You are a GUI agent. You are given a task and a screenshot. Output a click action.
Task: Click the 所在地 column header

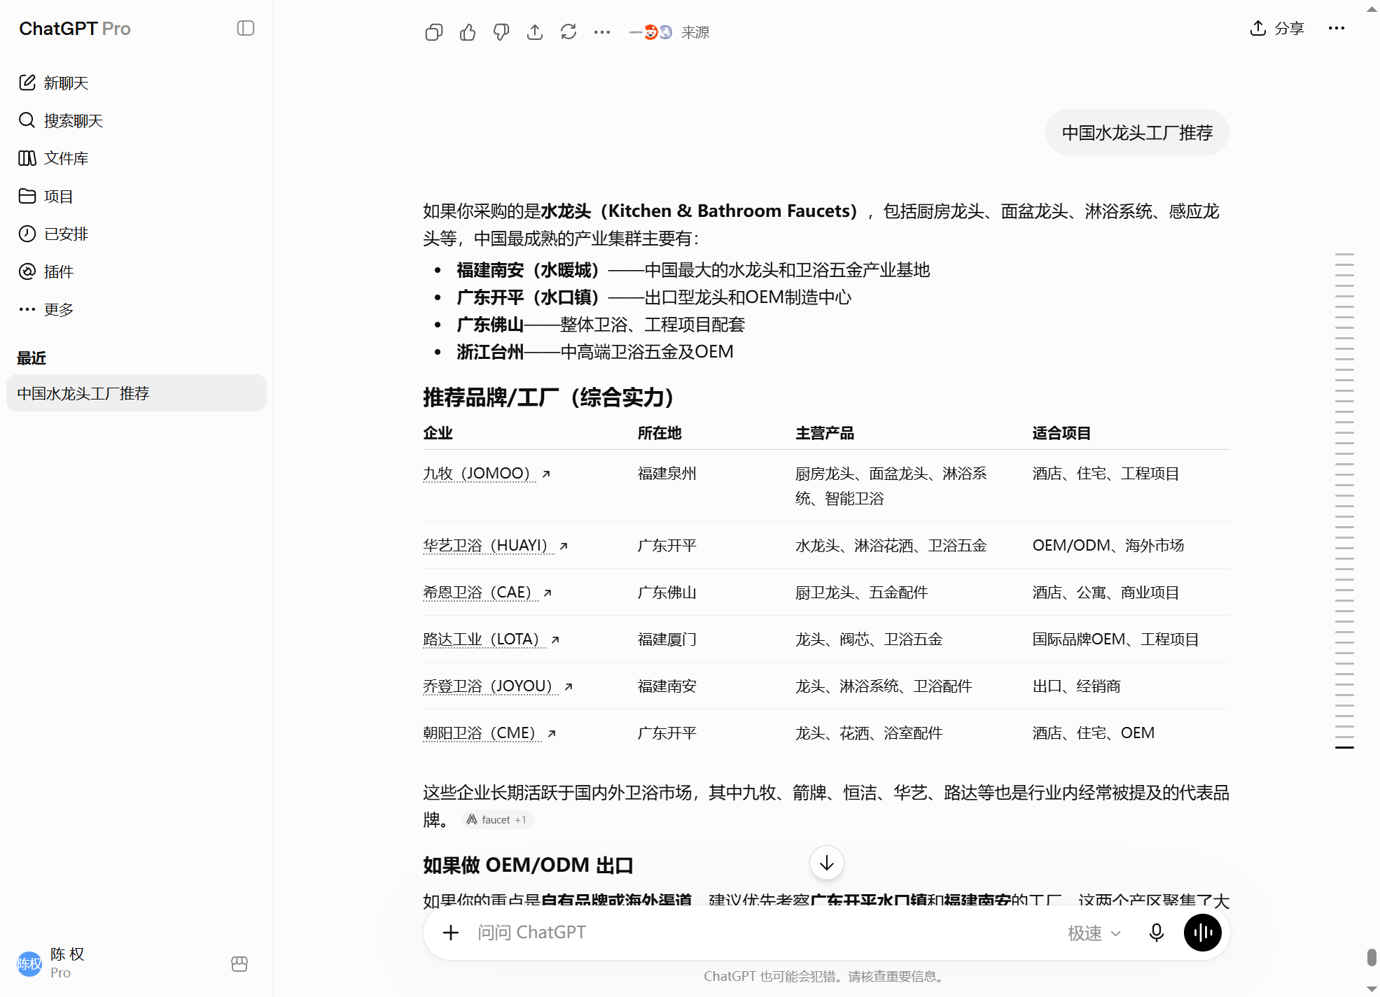[x=660, y=433]
